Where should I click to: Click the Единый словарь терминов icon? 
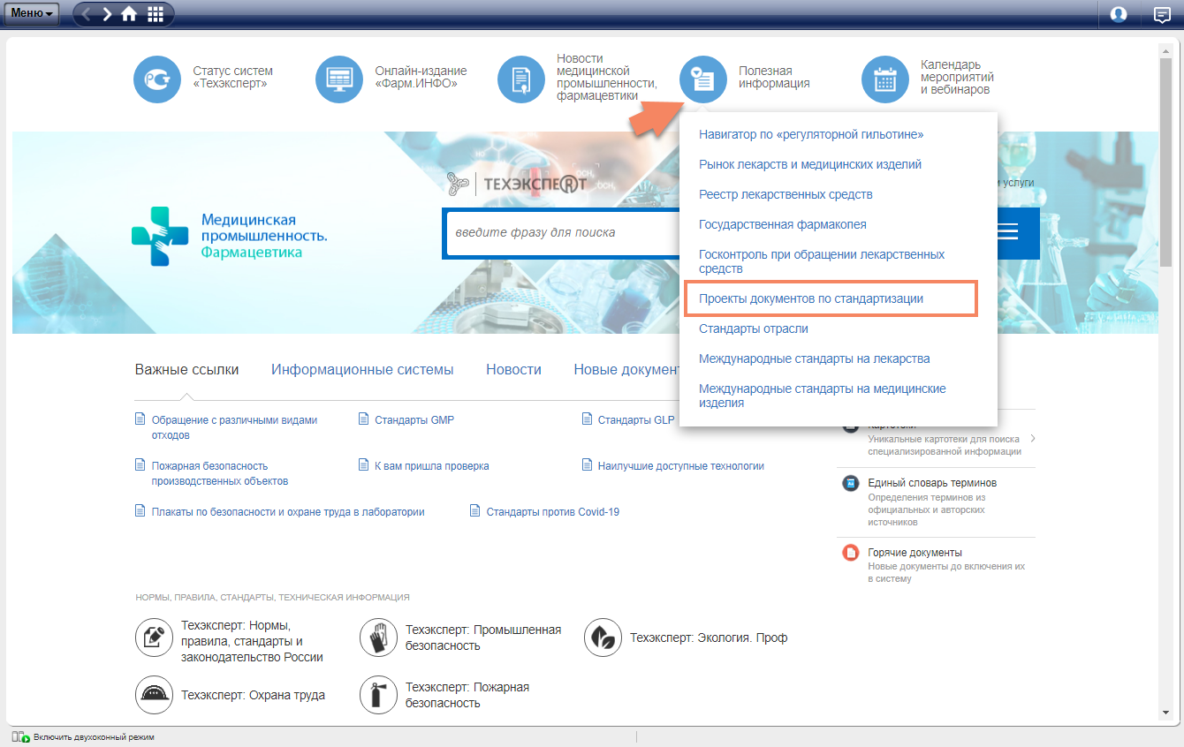(851, 484)
